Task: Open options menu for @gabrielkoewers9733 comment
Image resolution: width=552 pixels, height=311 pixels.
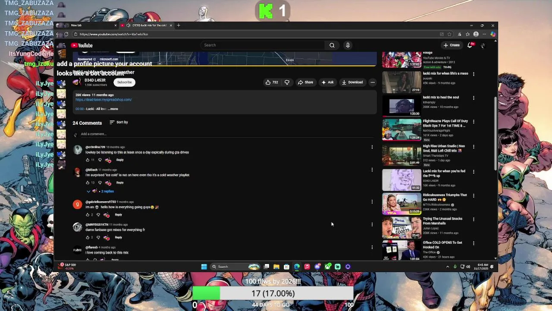Action: [x=372, y=202]
